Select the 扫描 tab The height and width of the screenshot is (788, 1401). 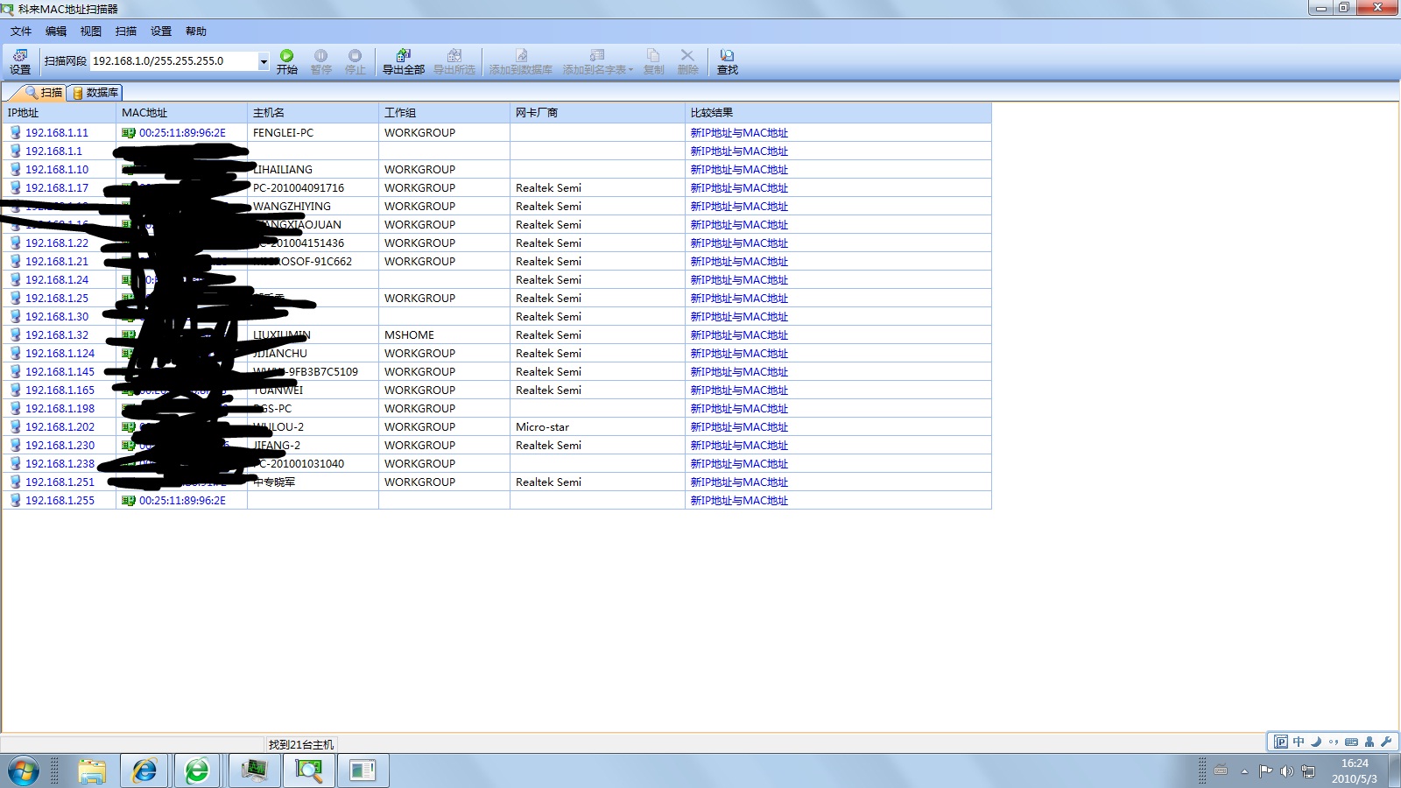44,93
